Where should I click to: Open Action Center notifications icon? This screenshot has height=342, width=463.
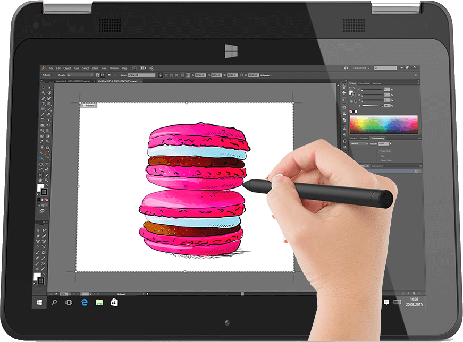click(386, 302)
